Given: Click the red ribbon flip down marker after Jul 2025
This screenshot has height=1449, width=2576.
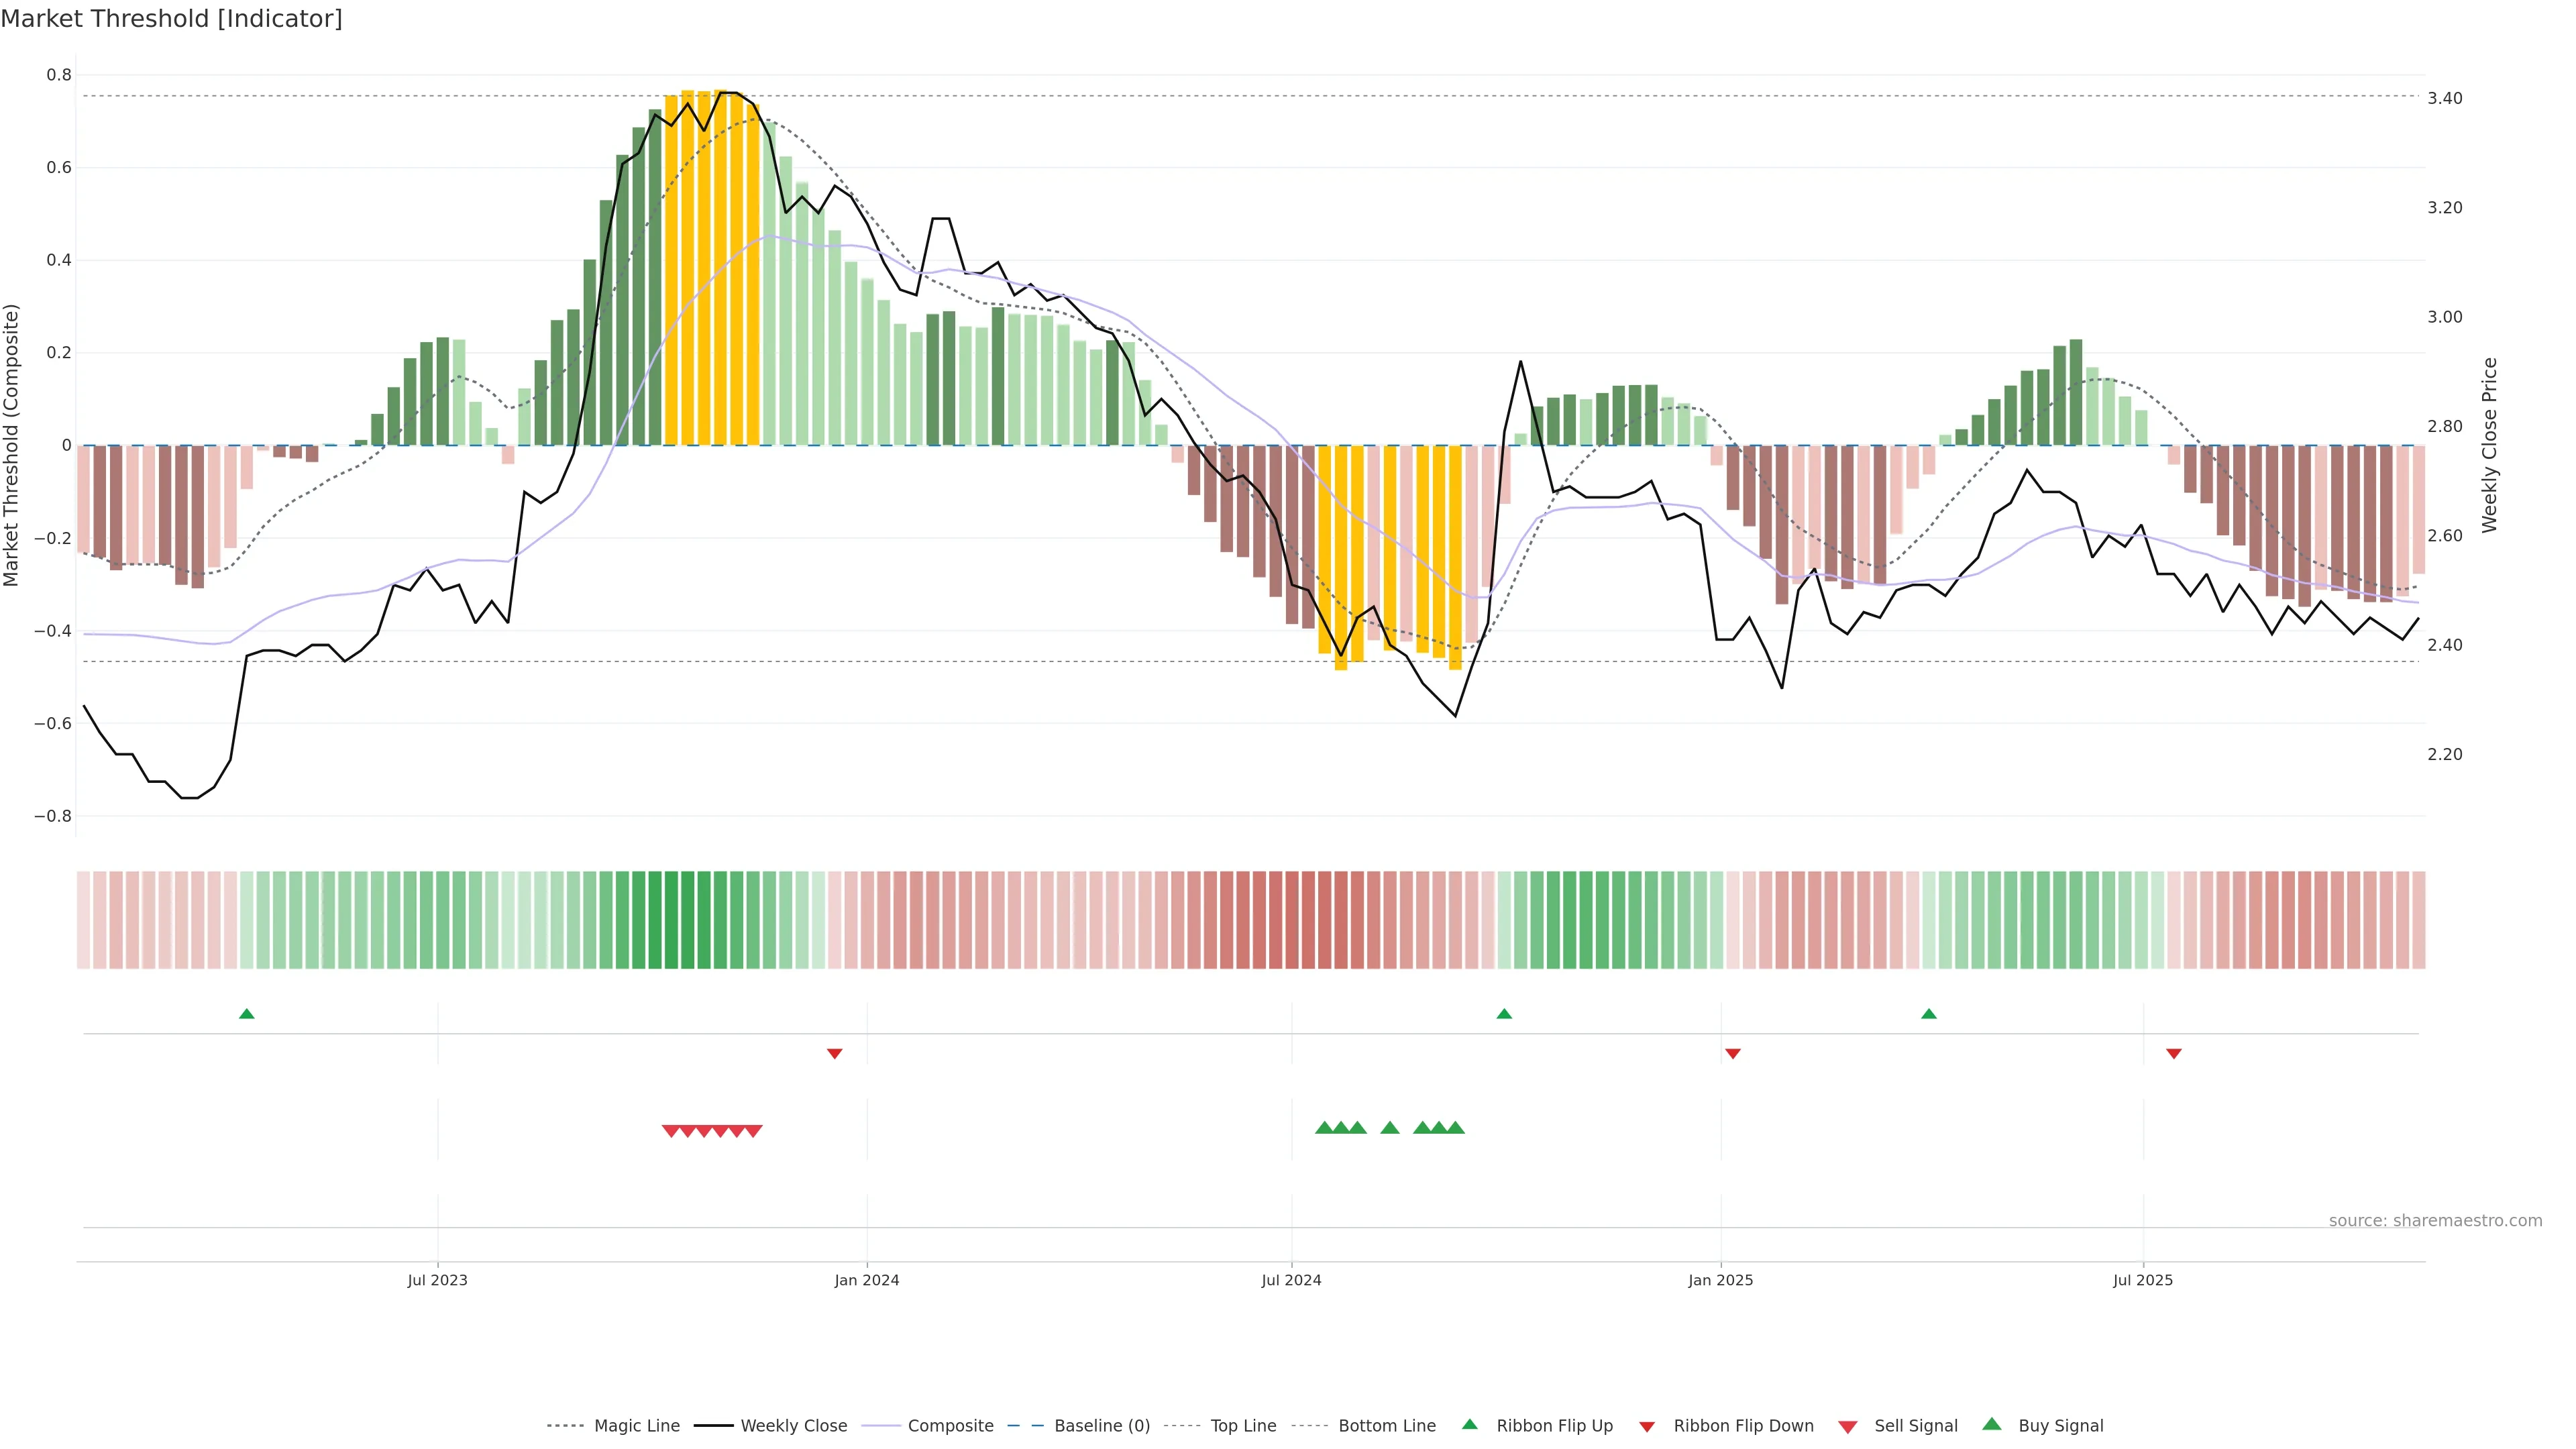Looking at the screenshot, I should pos(2174,1053).
